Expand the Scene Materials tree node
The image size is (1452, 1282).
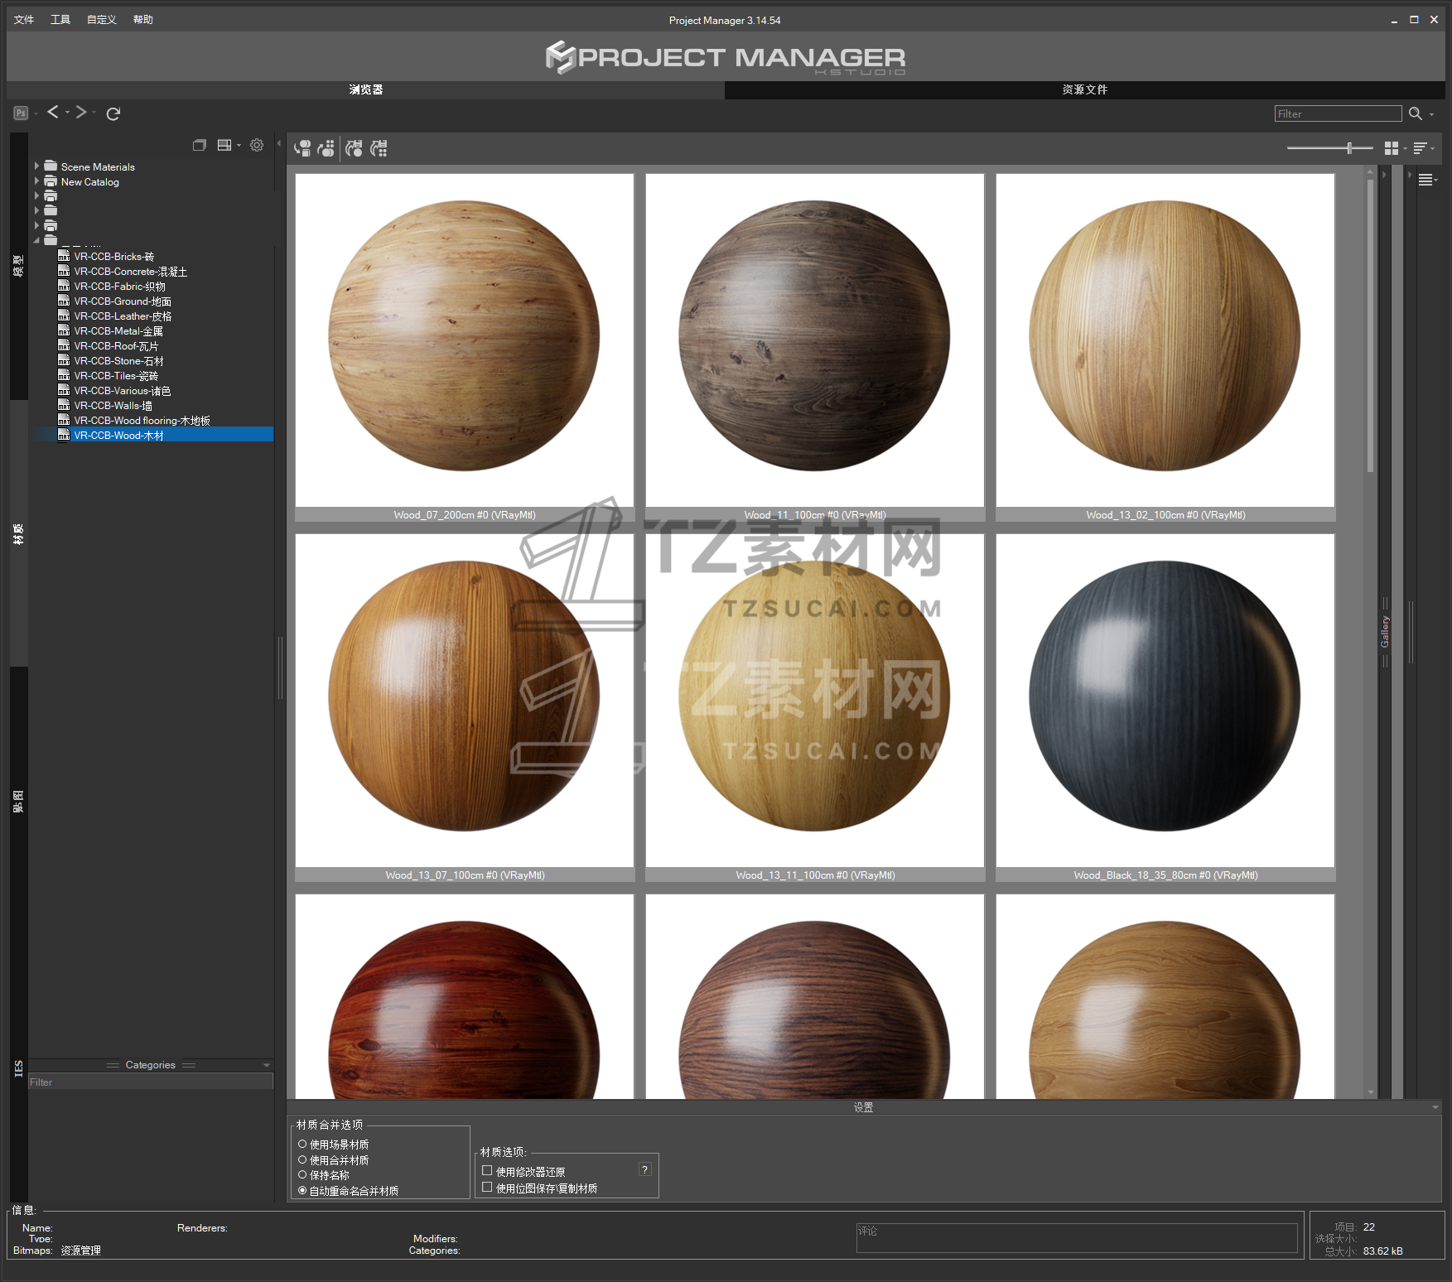pyautogui.click(x=36, y=166)
